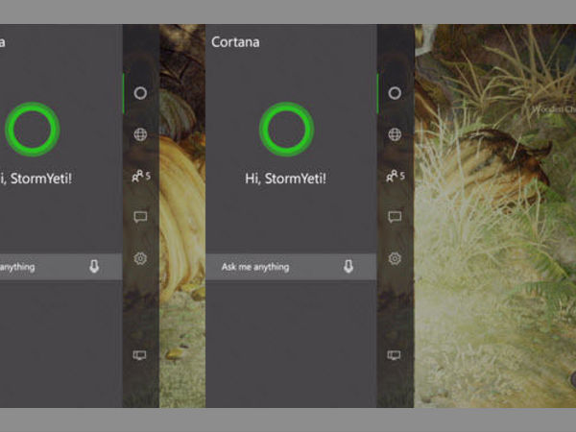The height and width of the screenshot is (432, 576).
Task: Click the cropped '…anything' search field
Action: [61, 267]
